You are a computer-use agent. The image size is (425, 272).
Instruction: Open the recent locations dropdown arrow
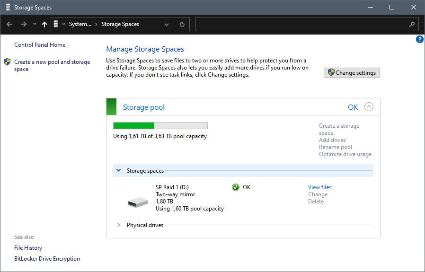click(x=35, y=24)
